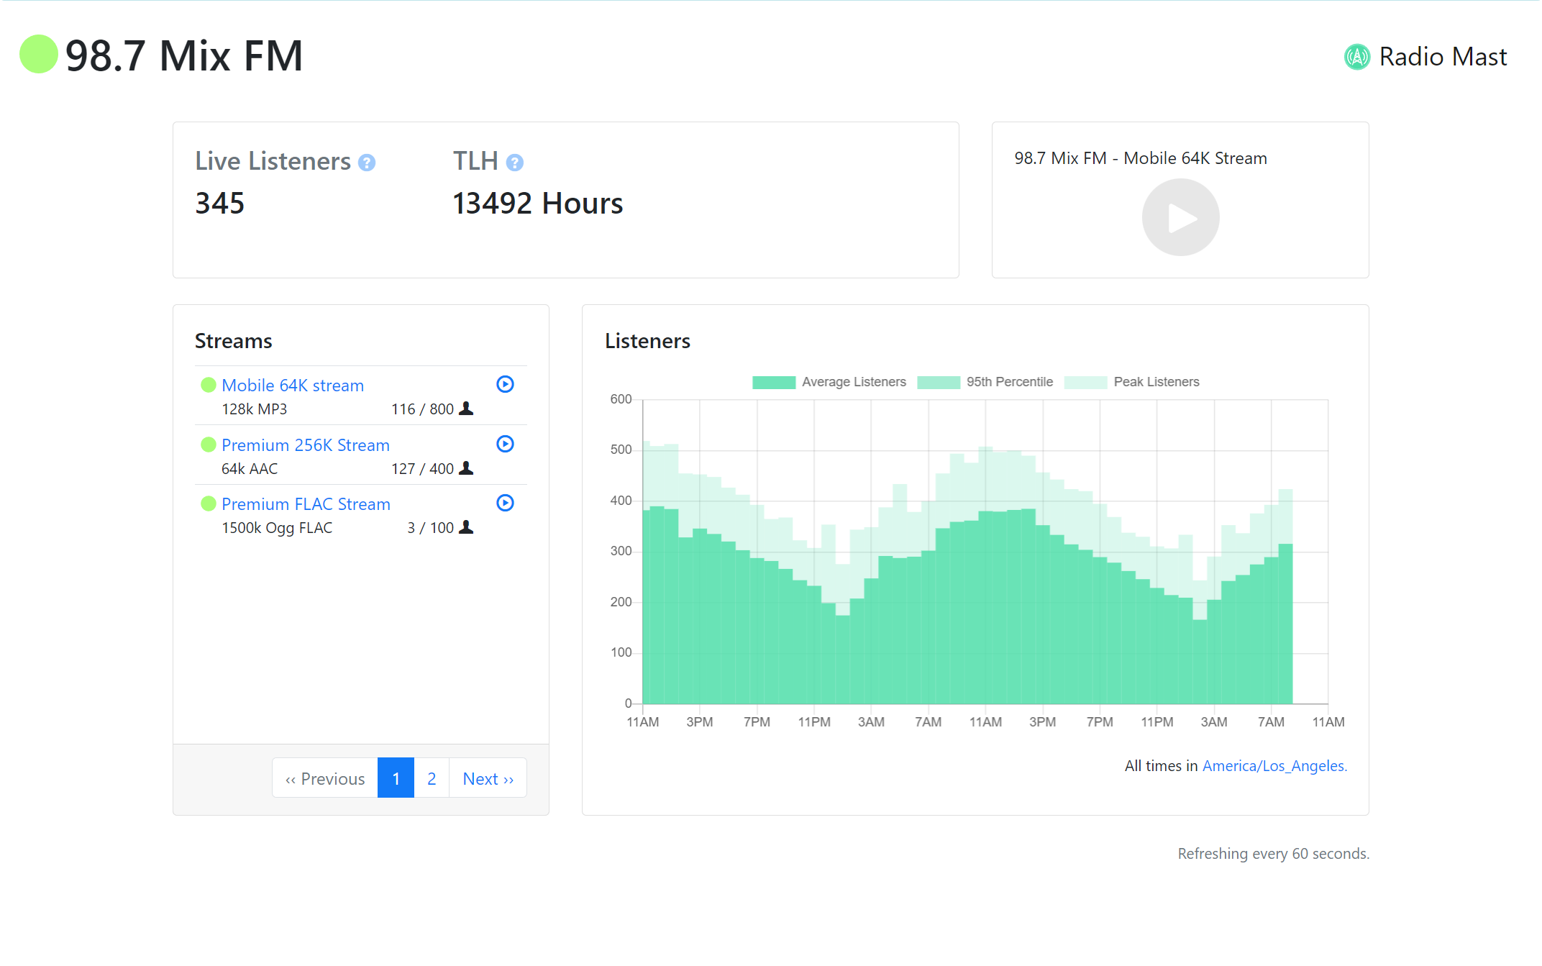Open the America/Los_Angeles timezone link

point(1274,766)
